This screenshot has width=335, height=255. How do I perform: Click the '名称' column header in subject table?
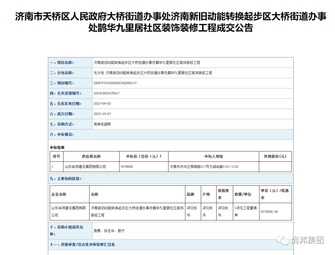(x=137, y=194)
